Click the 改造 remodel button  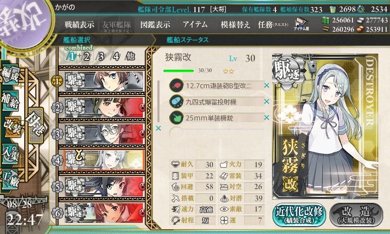tap(356, 215)
